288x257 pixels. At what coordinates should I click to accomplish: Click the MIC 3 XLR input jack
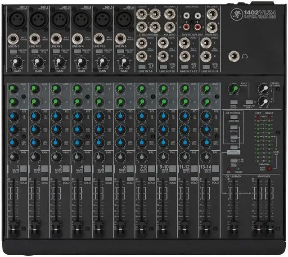coord(59,19)
